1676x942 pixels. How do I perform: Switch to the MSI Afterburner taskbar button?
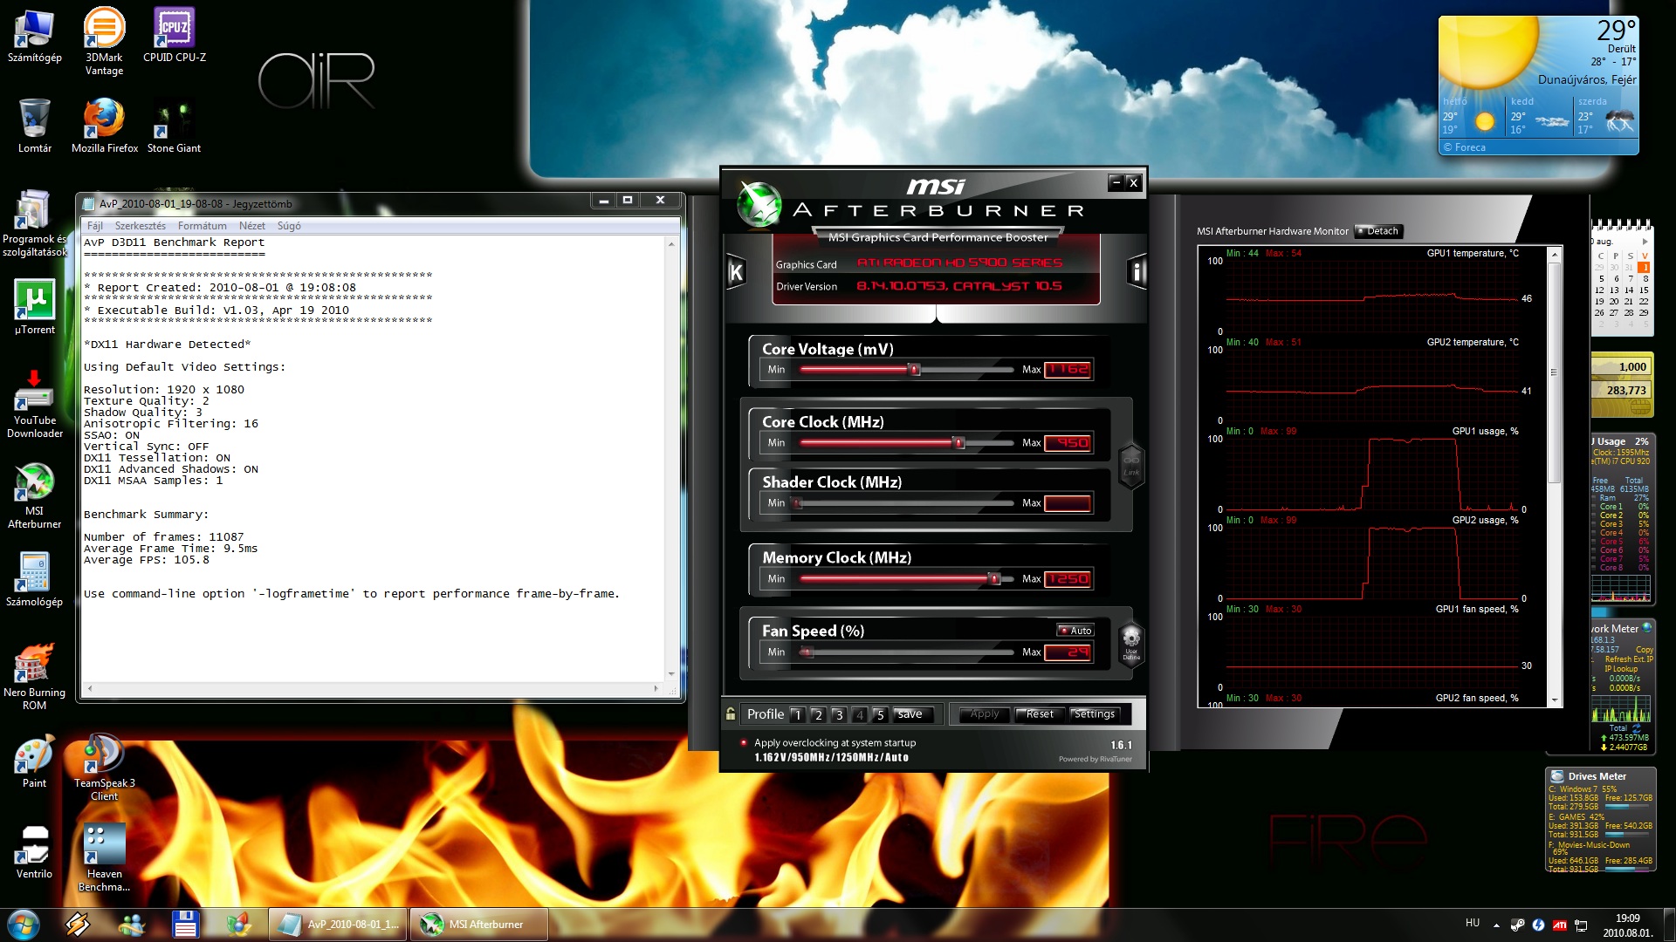pyautogui.click(x=478, y=925)
